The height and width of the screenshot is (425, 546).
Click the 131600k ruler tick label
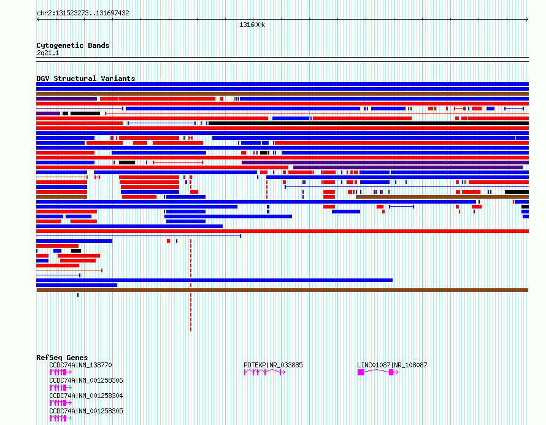252,25
